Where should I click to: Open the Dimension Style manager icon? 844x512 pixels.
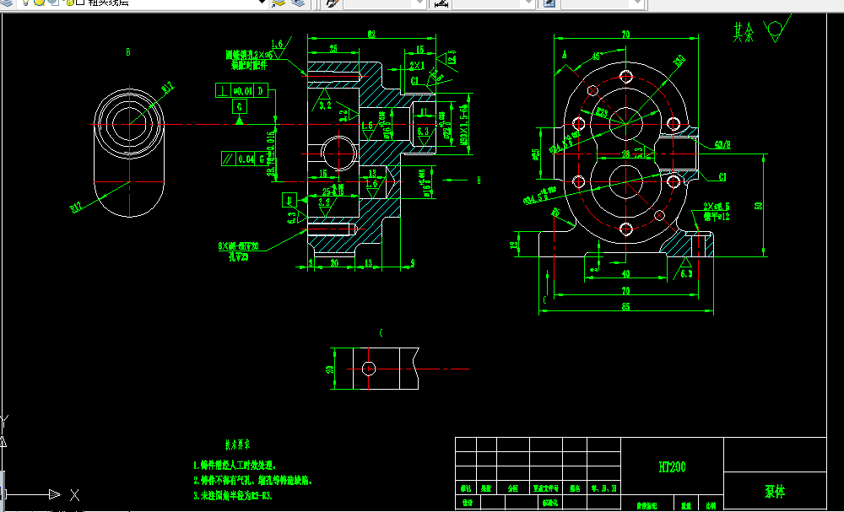(x=441, y=3)
